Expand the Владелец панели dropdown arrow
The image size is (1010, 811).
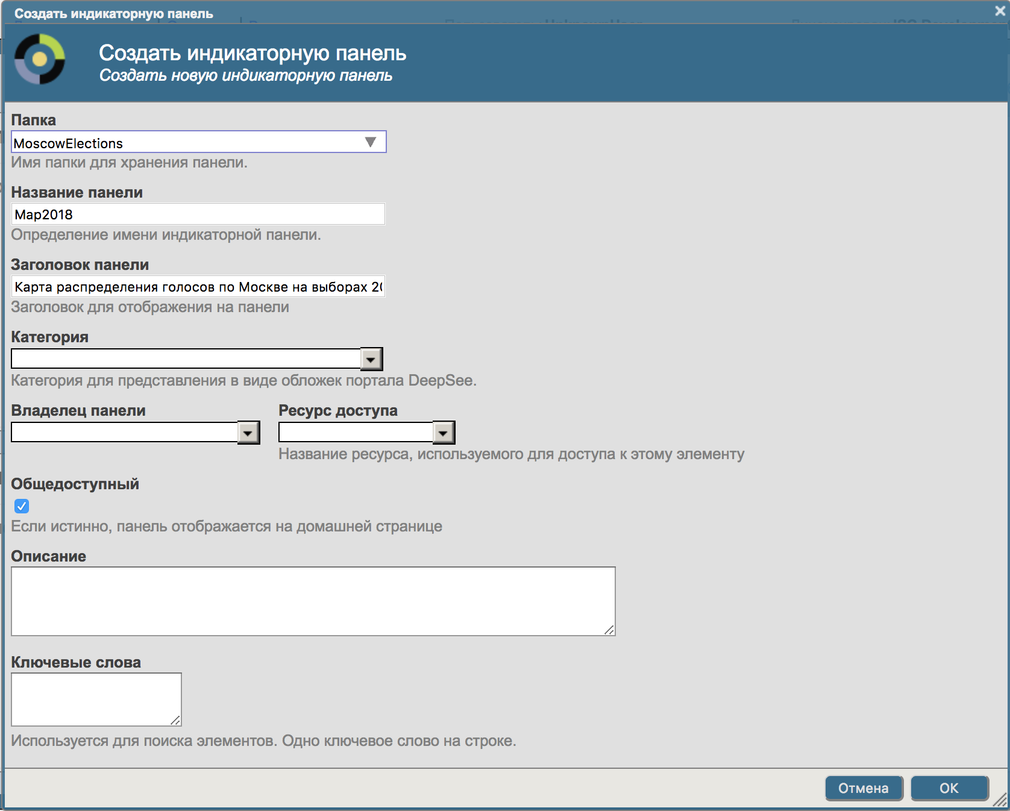pos(248,433)
